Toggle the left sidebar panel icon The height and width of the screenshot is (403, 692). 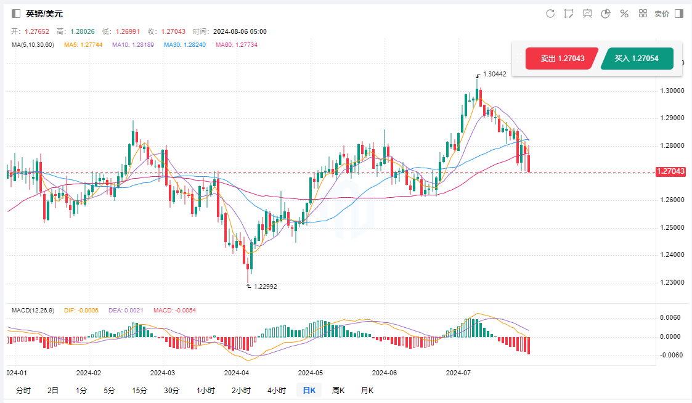point(16,14)
